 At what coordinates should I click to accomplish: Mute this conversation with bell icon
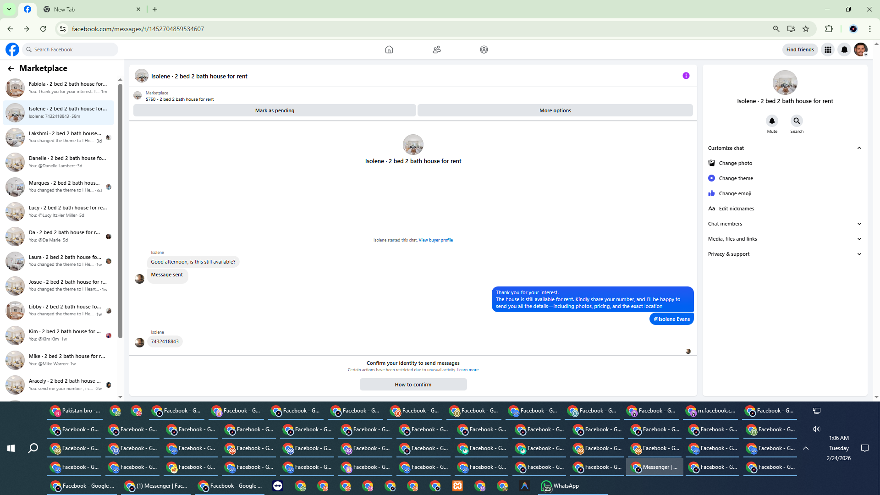(772, 121)
